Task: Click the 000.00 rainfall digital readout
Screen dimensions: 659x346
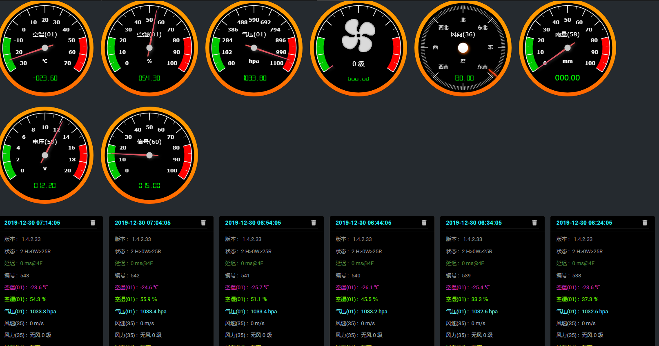Action: click(567, 78)
